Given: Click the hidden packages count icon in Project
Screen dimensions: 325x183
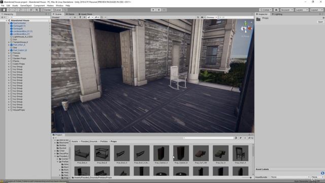Looking at the screenshot, I should (x=251, y=138).
